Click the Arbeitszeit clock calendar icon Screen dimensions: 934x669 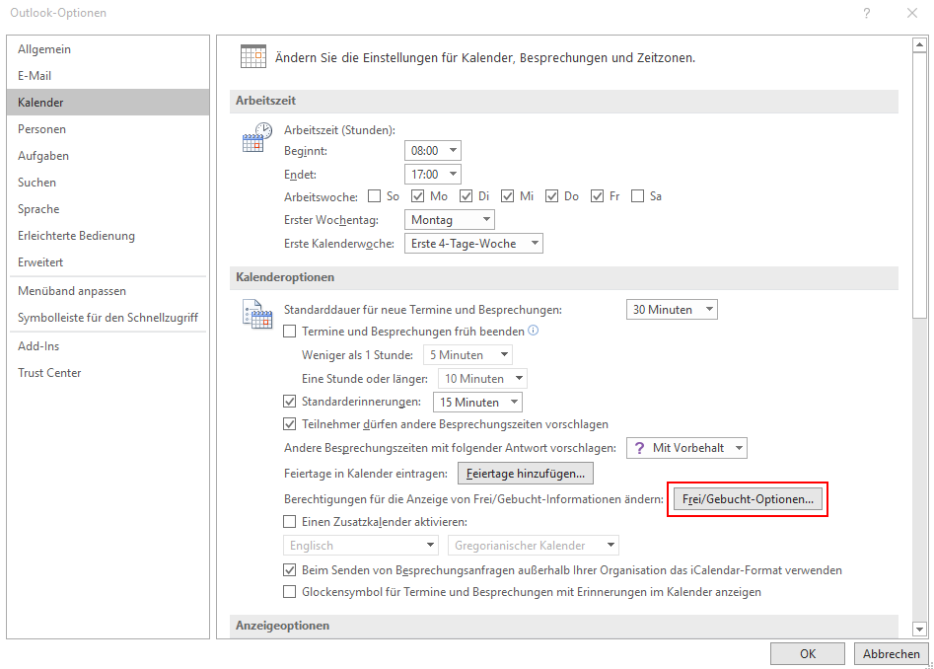click(x=256, y=137)
